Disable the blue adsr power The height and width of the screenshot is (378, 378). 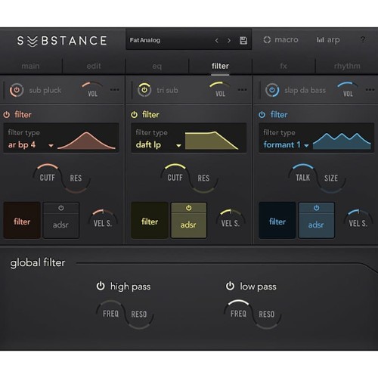click(316, 208)
